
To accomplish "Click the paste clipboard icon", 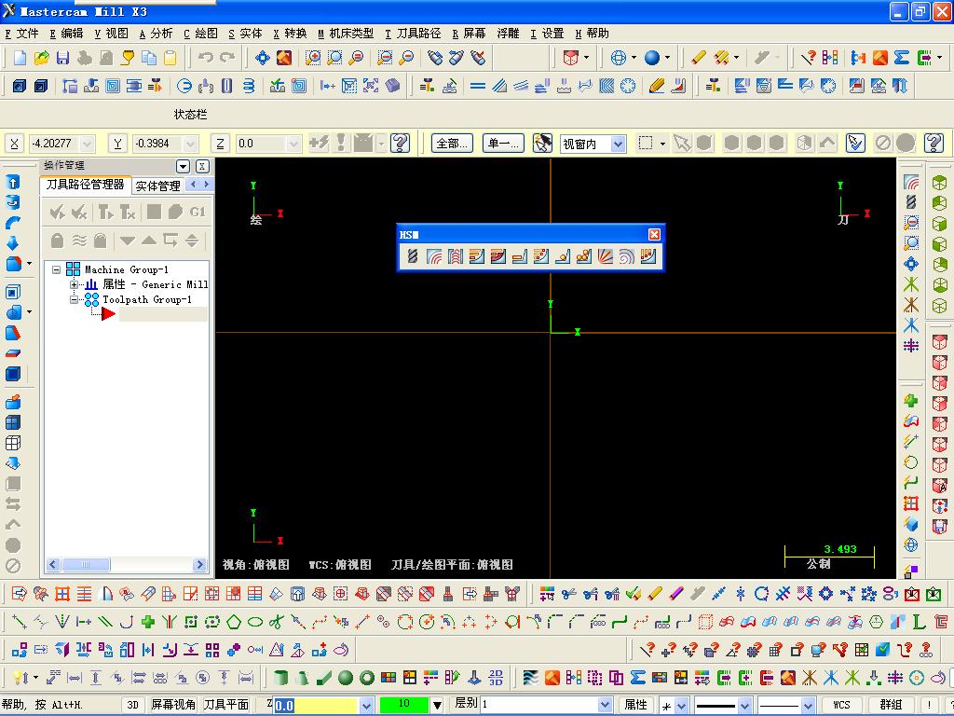I will point(170,58).
